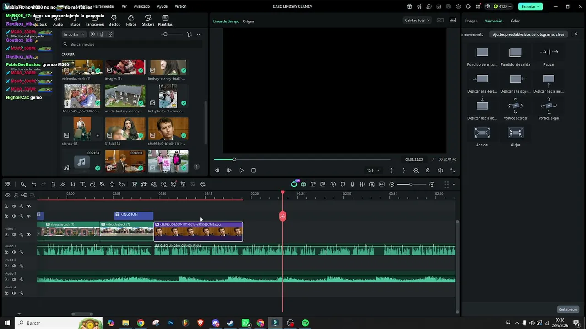Add text with the T tool
The width and height of the screenshot is (586, 329).
pos(83,185)
